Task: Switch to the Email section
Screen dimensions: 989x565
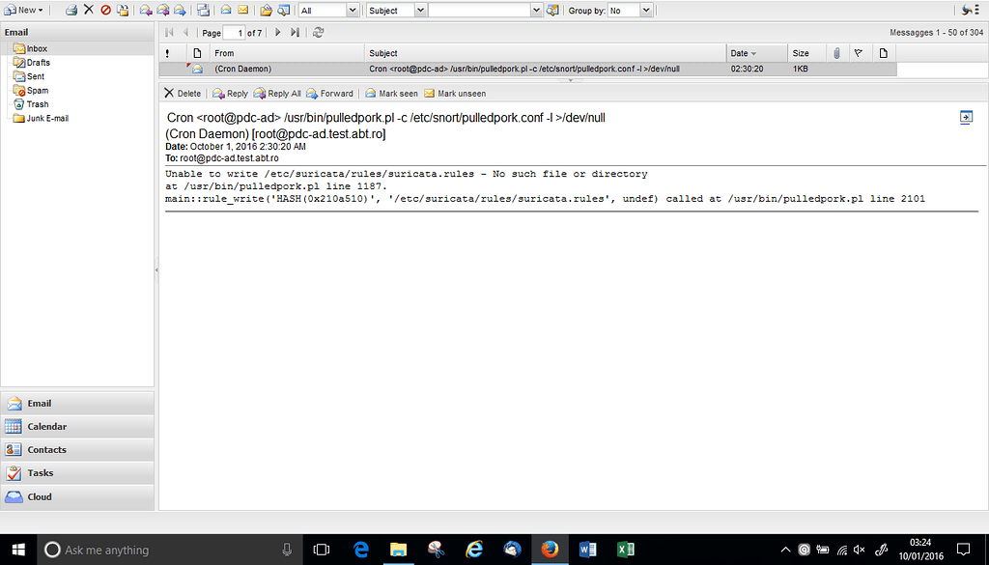Action: [77, 404]
